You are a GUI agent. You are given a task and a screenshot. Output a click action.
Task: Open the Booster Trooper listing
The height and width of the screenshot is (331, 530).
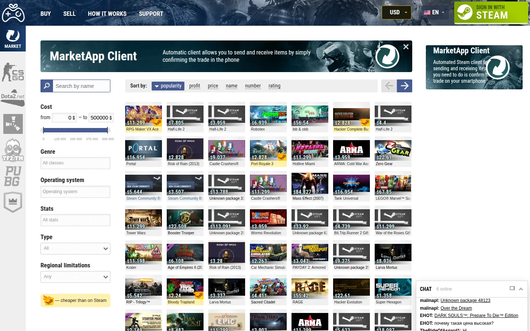[x=185, y=221]
